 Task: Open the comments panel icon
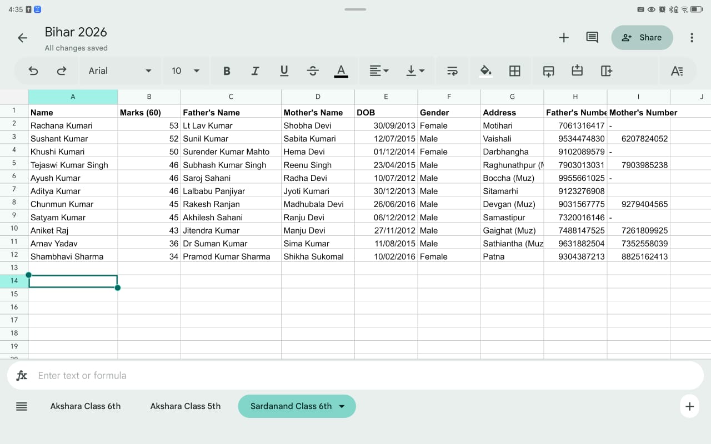592,38
